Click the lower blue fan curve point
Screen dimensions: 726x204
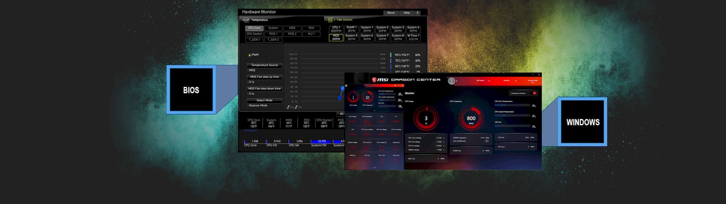click(340, 98)
